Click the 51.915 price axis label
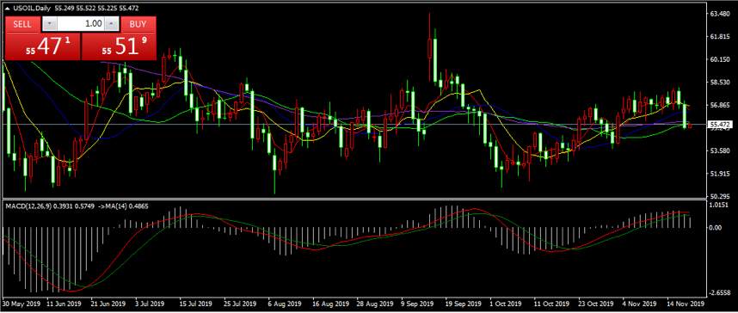738x313 pixels. (x=719, y=173)
